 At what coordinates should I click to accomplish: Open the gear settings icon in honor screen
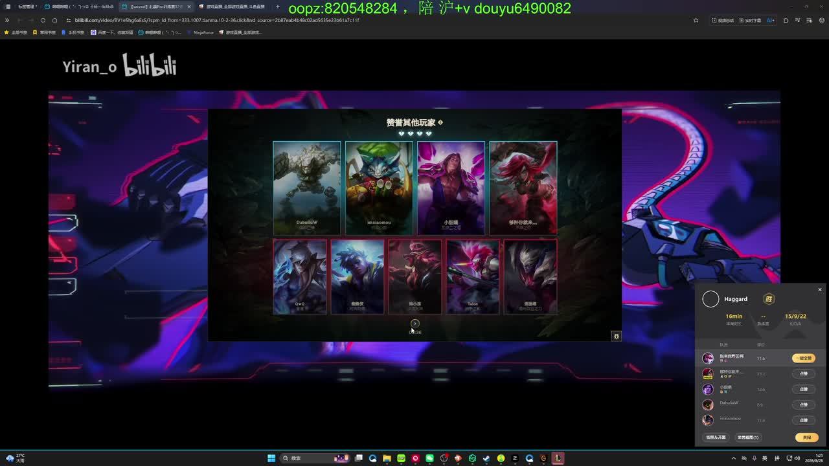617,336
